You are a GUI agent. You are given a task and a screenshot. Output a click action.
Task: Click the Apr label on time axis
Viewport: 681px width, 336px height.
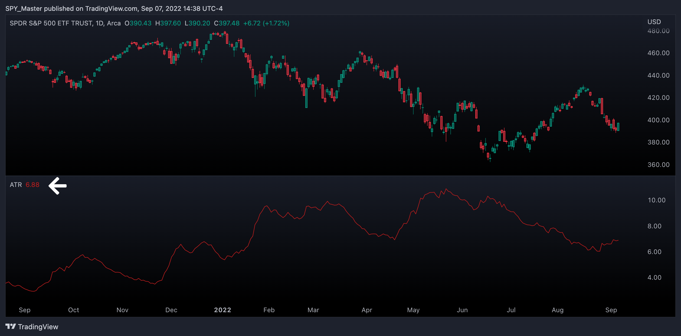pyautogui.click(x=367, y=310)
